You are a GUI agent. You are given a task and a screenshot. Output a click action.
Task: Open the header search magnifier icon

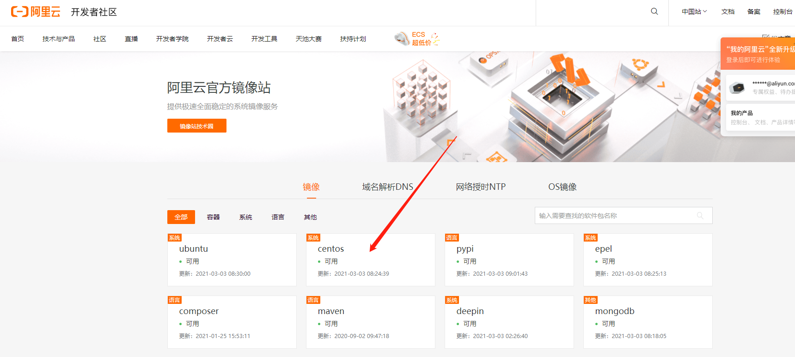pyautogui.click(x=654, y=12)
